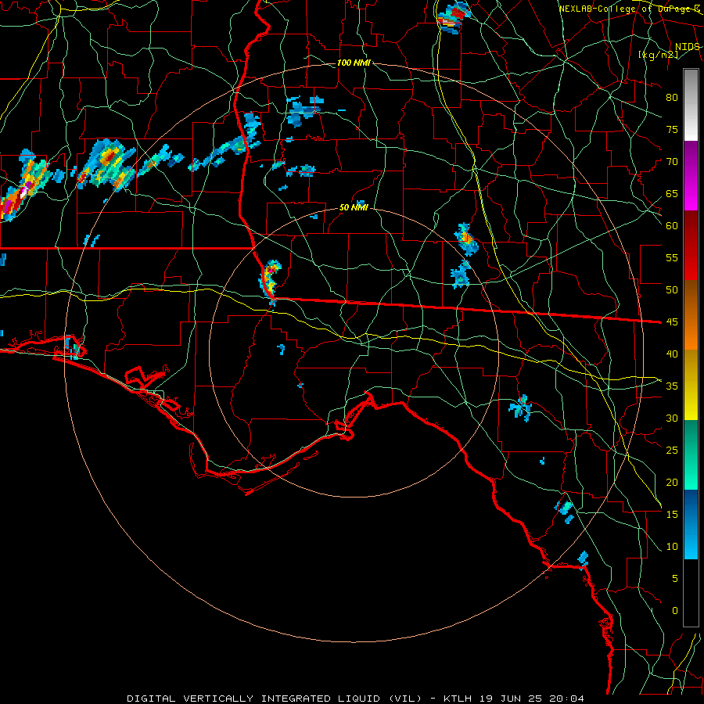Viewport: 704px width, 704px height.
Task: Click the 40 value on the color scale
Action: pyautogui.click(x=672, y=354)
